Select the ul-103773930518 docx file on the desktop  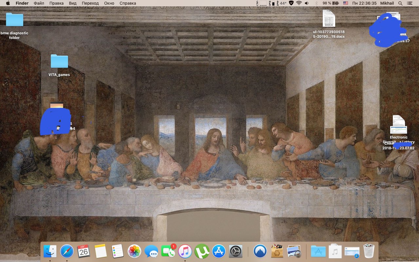329,18
